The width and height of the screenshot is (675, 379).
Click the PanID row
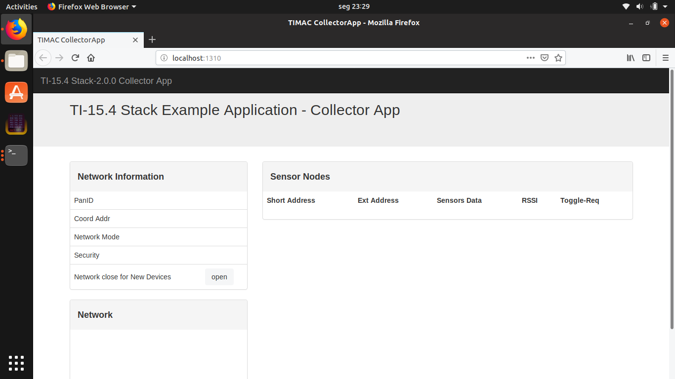click(x=159, y=200)
